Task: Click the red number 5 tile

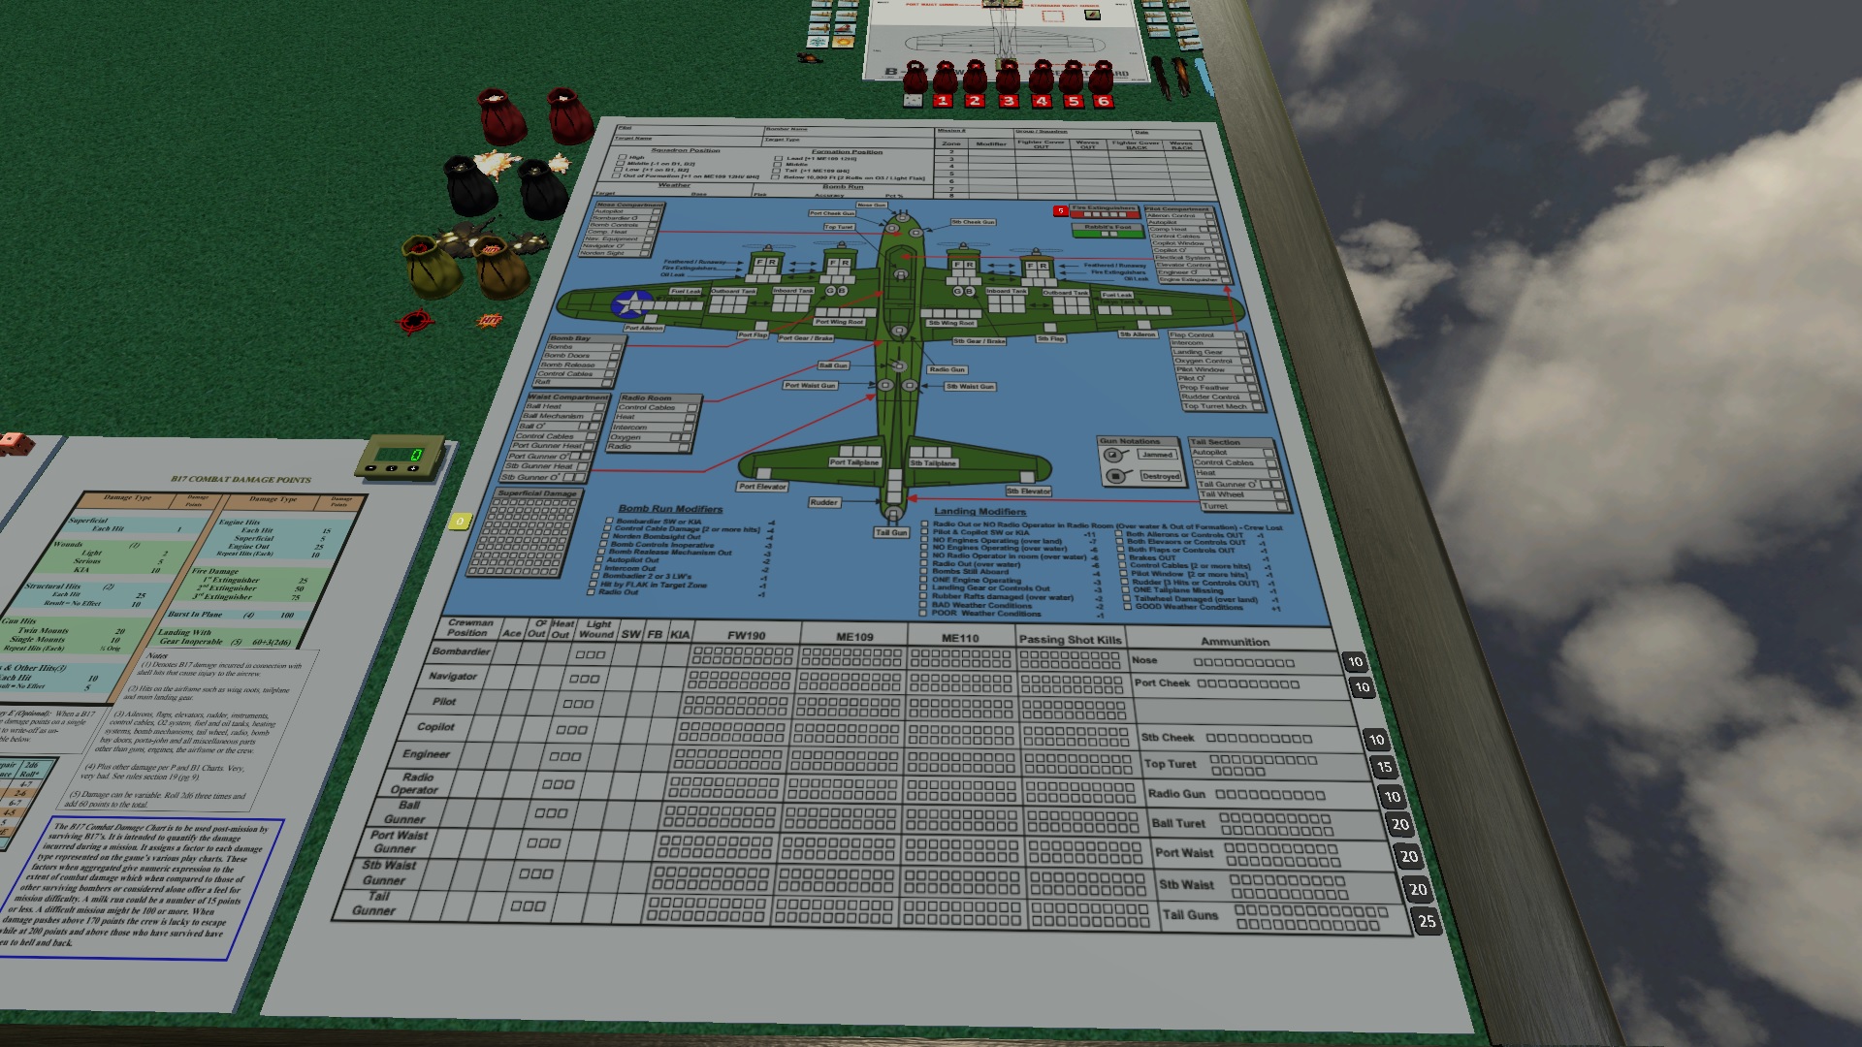Action: pos(1073,101)
